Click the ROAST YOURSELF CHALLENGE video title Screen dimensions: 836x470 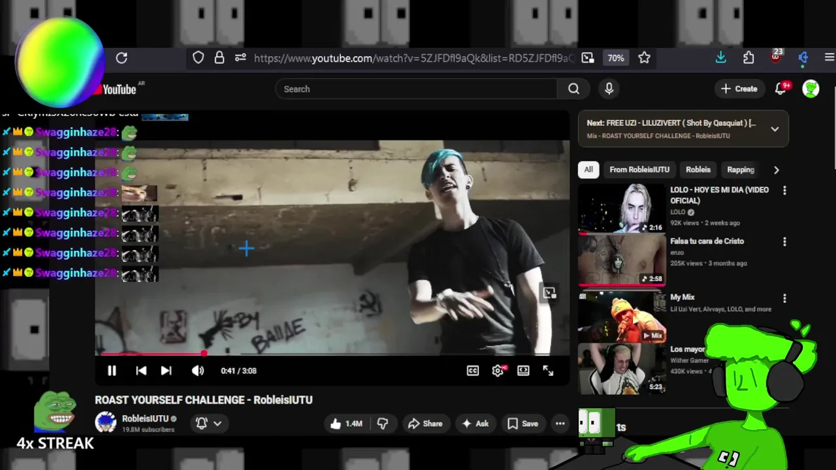pos(204,400)
